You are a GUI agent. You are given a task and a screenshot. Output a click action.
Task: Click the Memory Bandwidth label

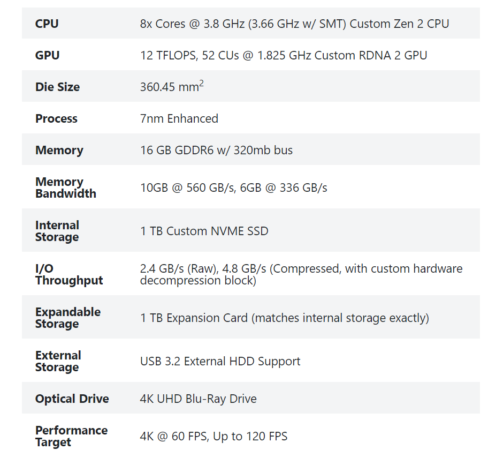[x=66, y=187]
